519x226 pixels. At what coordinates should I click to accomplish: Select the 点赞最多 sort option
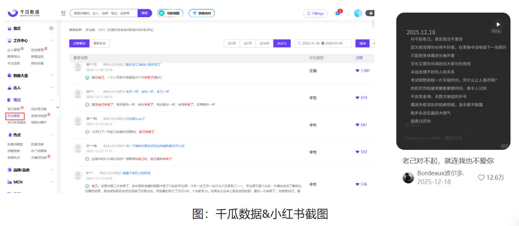point(79,43)
